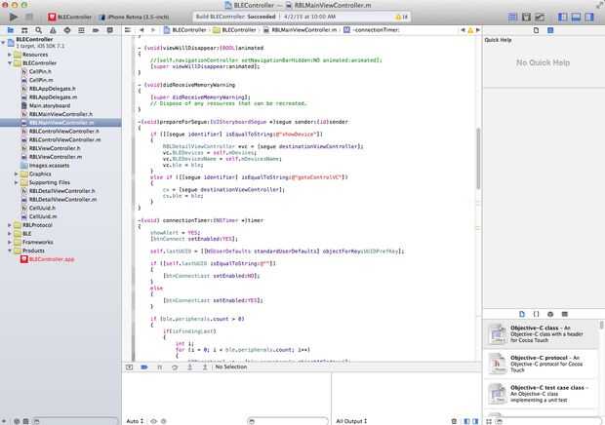Clear the console output

coord(454,421)
